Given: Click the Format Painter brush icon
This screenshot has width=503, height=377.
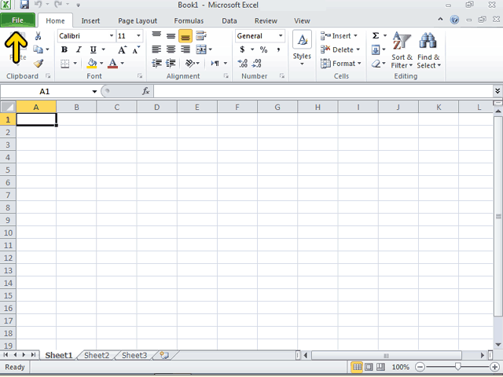Looking at the screenshot, I should tap(39, 64).
